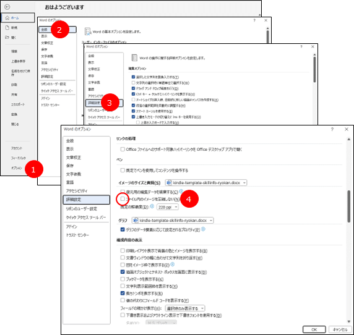Click the キャンセル button of front dialog
This screenshot has width=354, height=335.
tap(340, 329)
